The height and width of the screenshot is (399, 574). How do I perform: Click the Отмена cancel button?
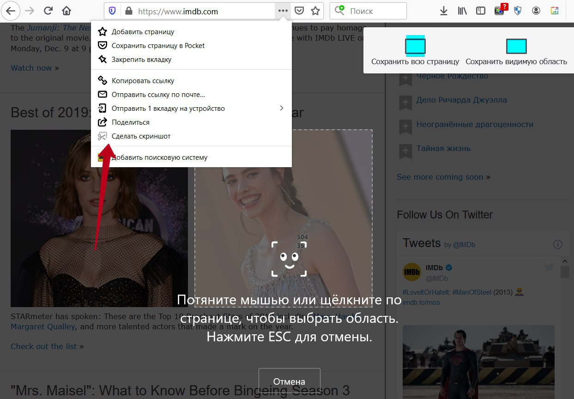[289, 381]
